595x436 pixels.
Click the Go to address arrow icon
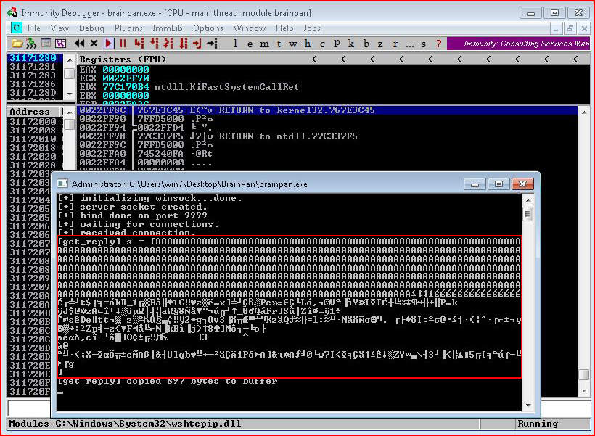212,44
